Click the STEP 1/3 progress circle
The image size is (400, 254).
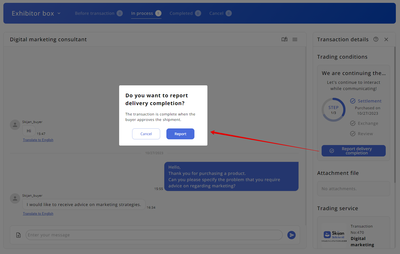tap(334, 110)
